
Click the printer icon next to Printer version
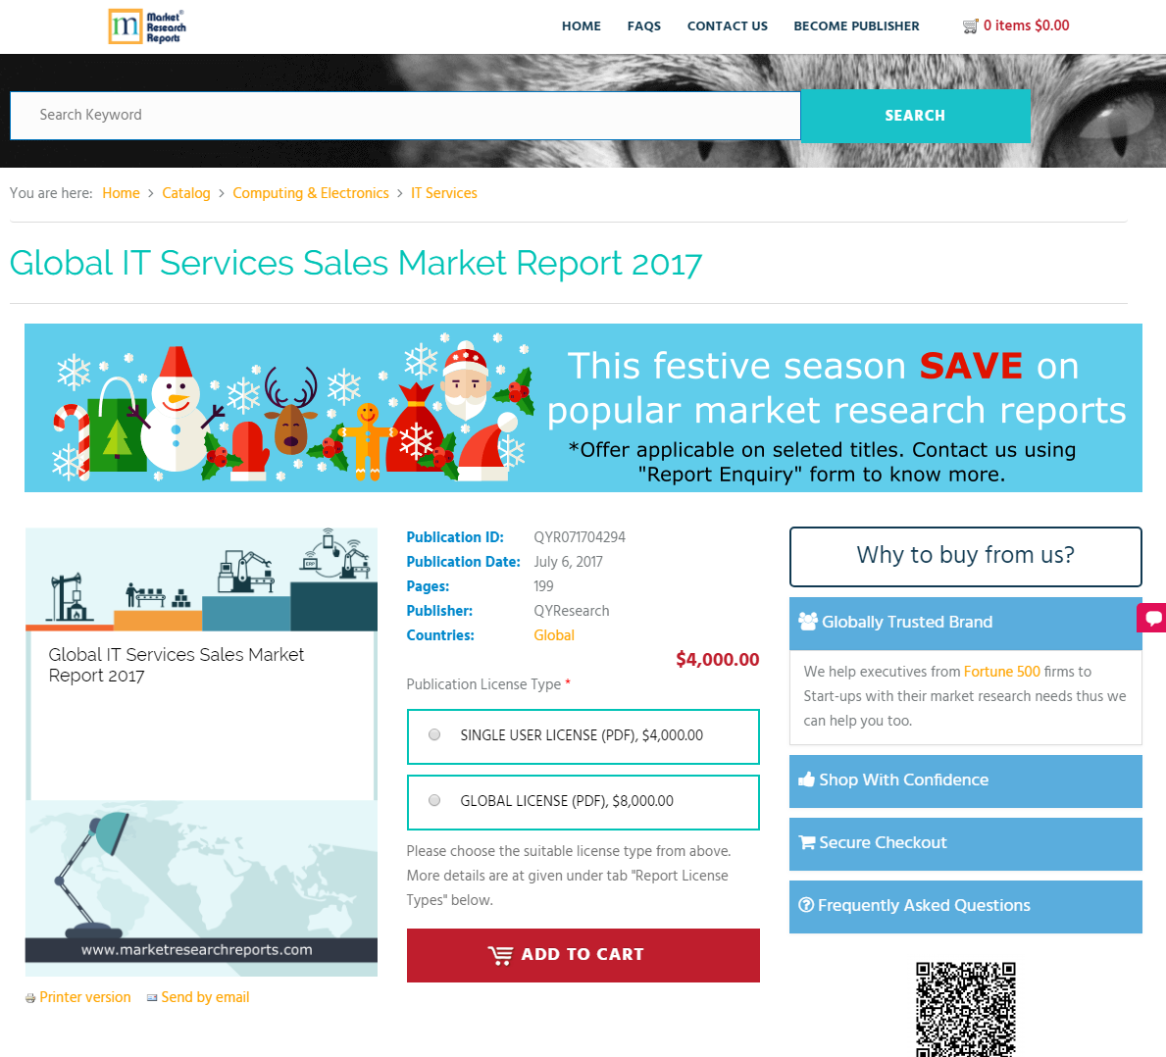point(30,998)
